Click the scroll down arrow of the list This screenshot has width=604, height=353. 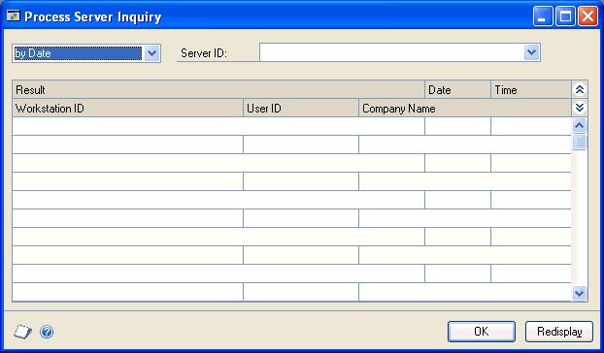[x=579, y=294]
